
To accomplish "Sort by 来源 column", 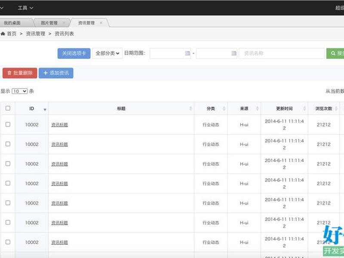I will point(244,108).
